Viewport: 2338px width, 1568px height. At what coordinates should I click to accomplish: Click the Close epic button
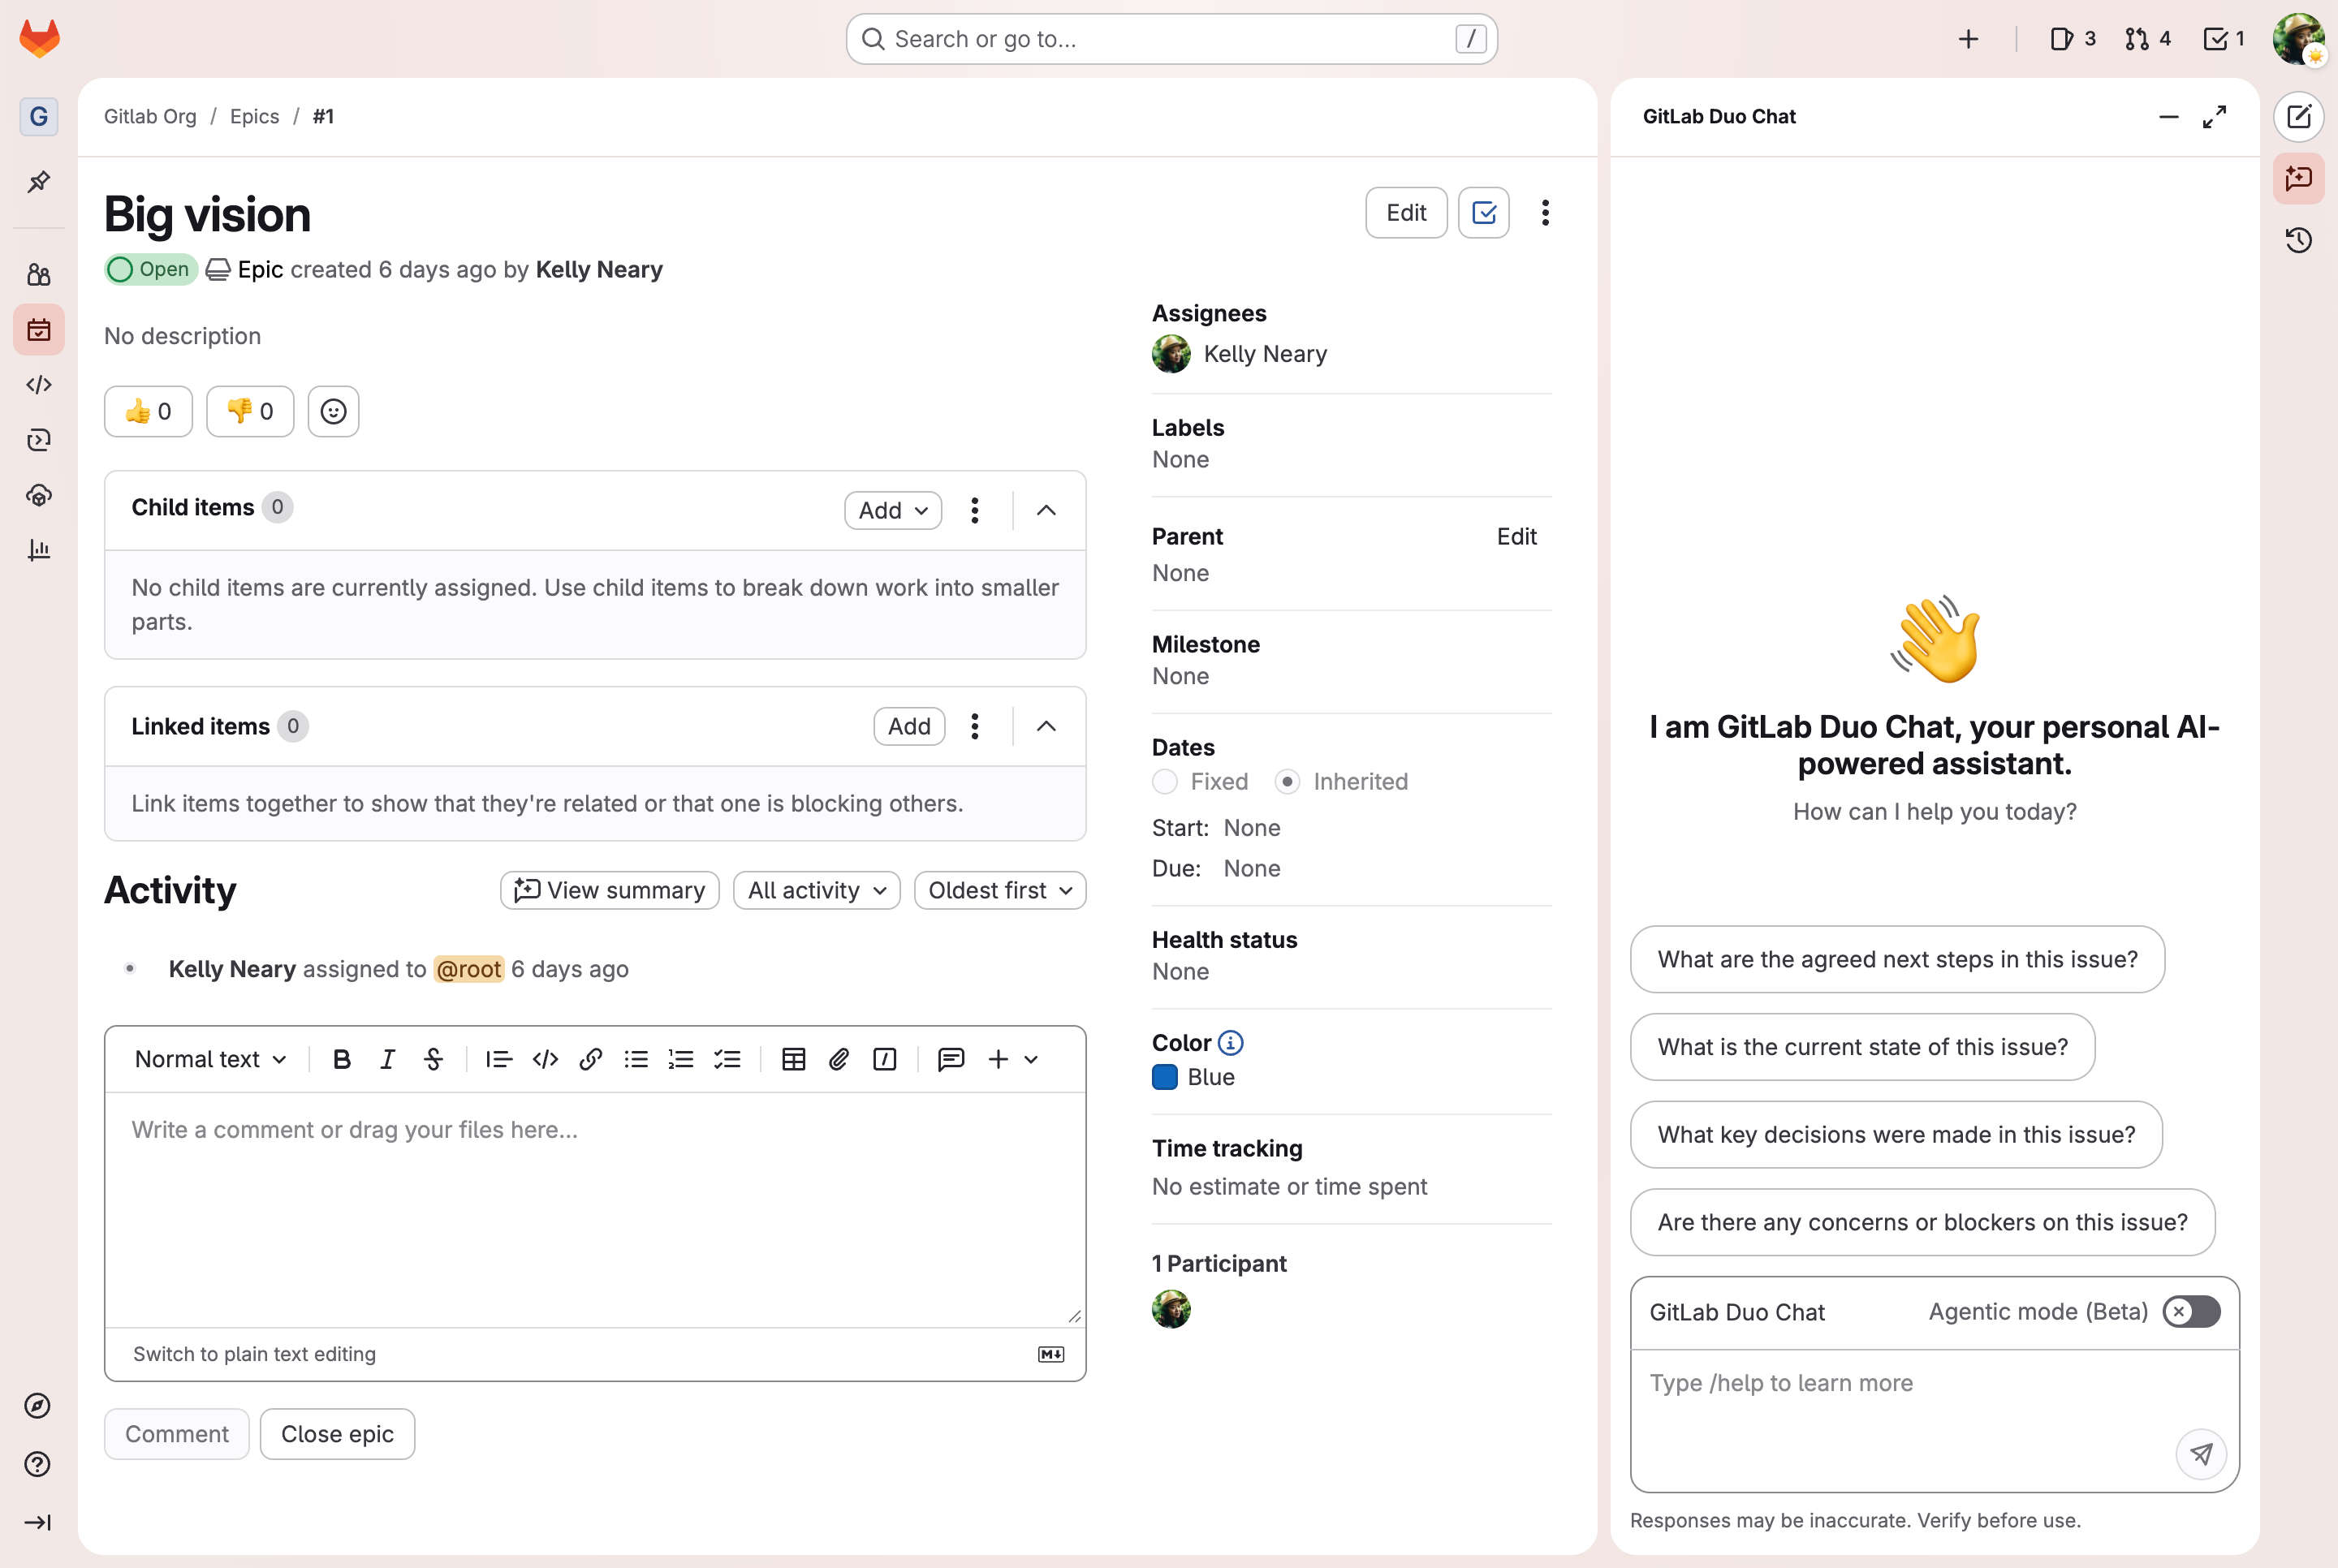(x=337, y=1433)
